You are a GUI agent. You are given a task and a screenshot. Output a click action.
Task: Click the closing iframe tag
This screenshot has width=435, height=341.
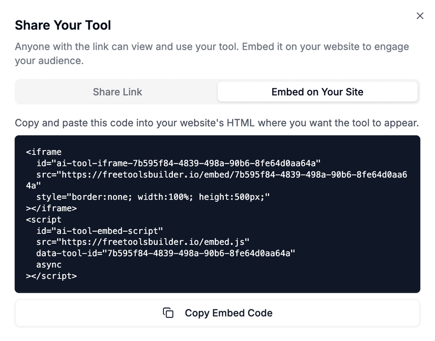[x=51, y=208]
